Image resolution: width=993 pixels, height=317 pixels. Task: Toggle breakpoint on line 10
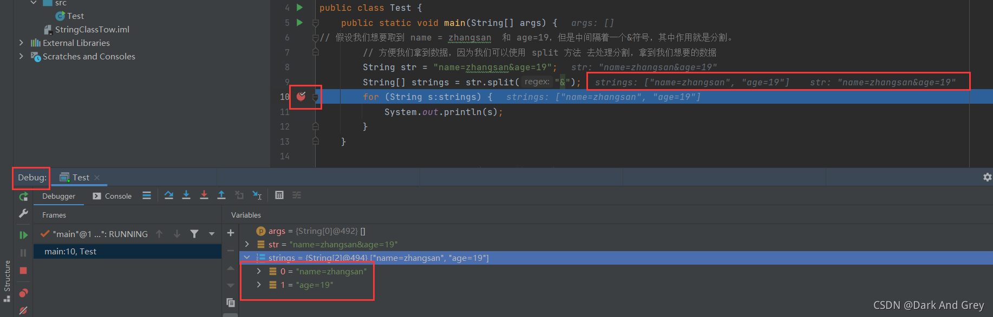301,97
